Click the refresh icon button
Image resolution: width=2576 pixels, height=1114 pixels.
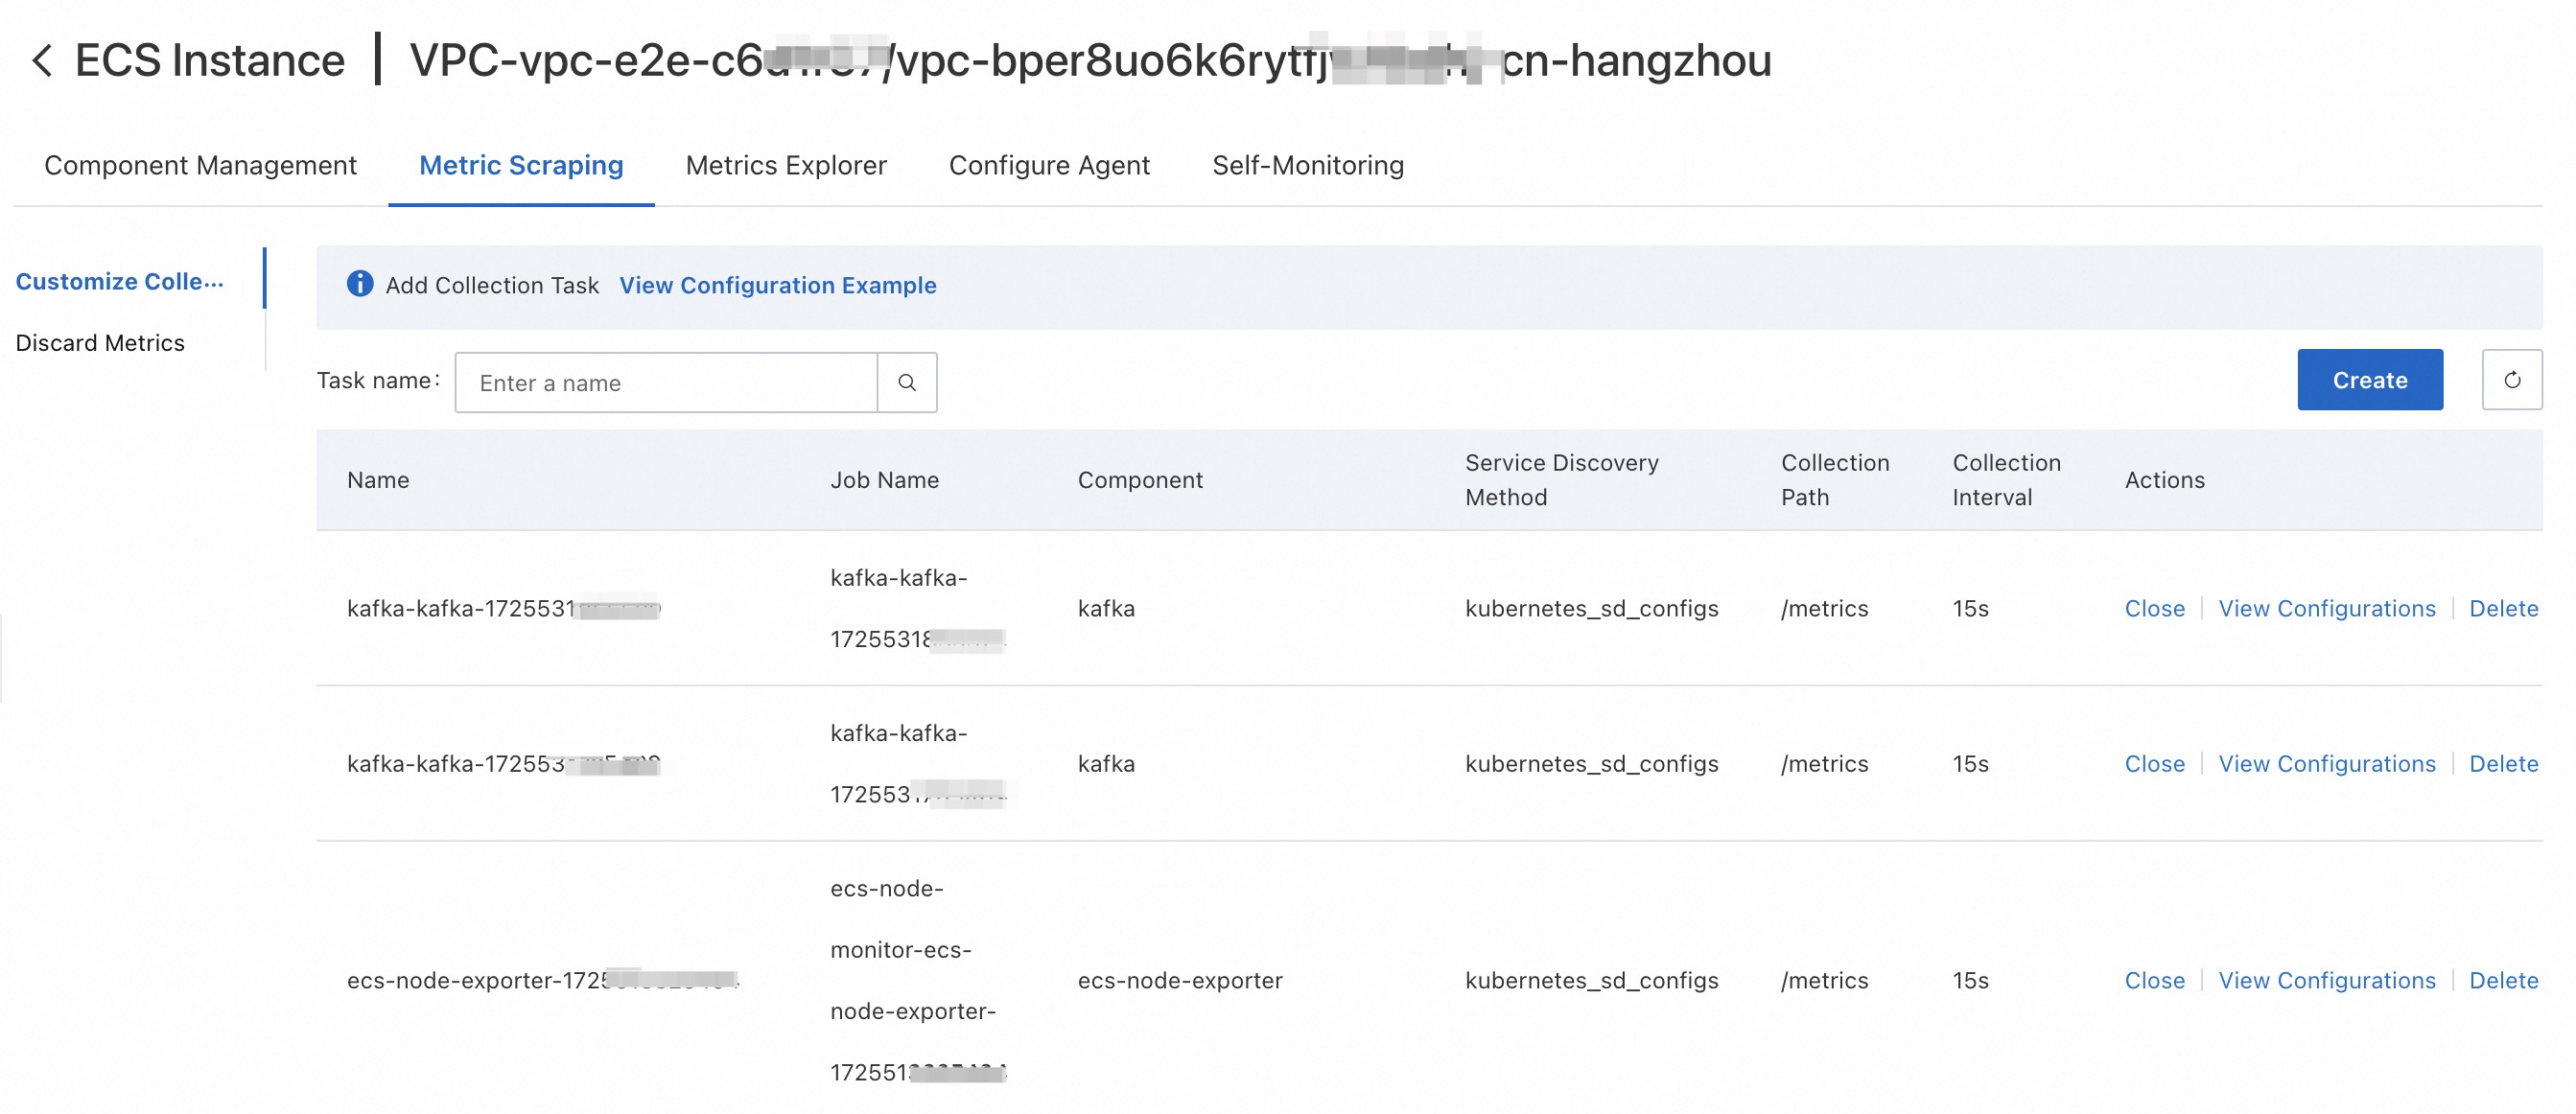click(x=2511, y=380)
